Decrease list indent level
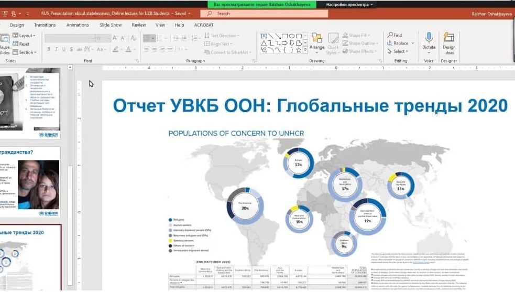Viewport: 515px width, 292px height. (176, 38)
